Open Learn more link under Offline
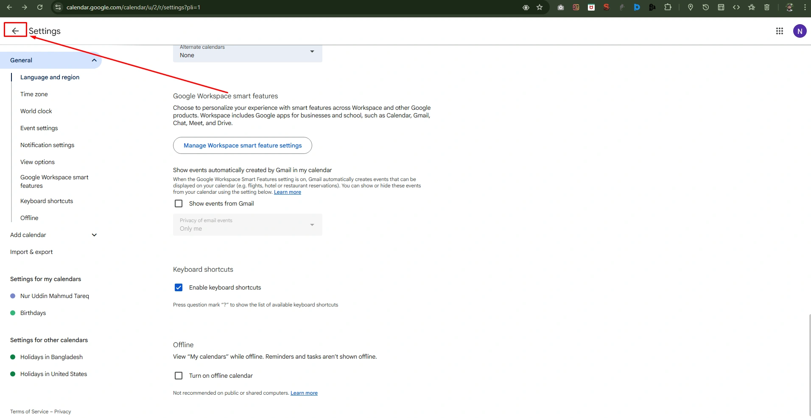The width and height of the screenshot is (811, 418). [x=304, y=393]
